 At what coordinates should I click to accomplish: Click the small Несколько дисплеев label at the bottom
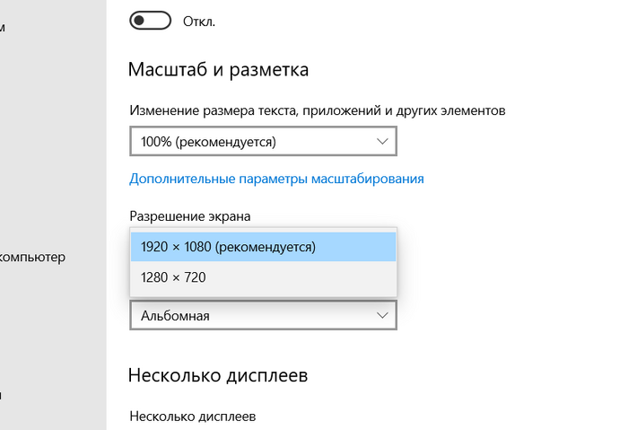coord(193,417)
